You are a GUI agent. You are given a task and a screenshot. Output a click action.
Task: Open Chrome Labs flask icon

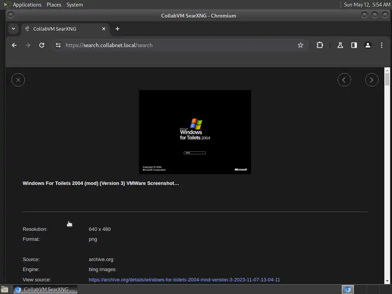pos(340,45)
